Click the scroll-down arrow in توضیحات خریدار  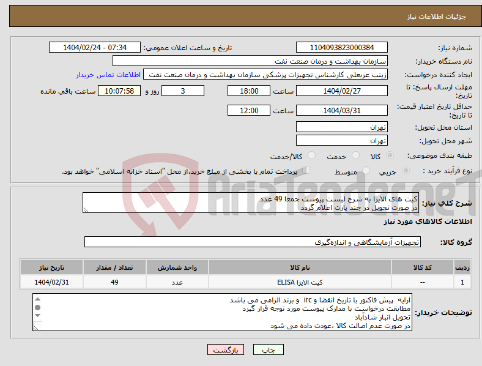(37, 316)
